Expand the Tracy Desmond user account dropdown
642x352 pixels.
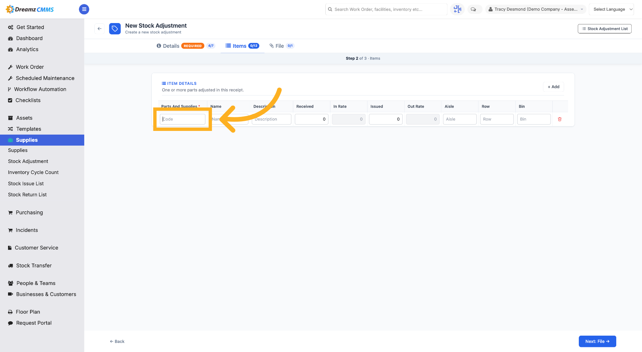(x=536, y=9)
